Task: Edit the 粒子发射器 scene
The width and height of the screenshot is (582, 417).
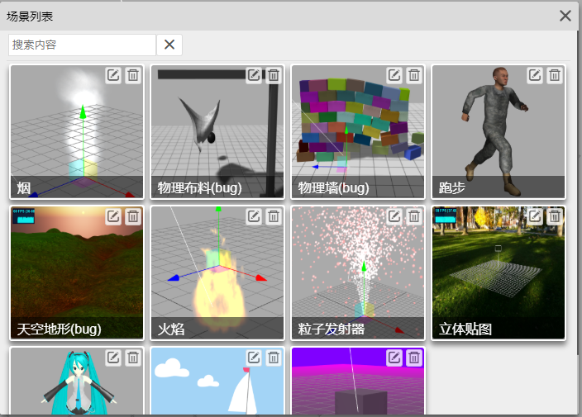Action: tap(394, 216)
